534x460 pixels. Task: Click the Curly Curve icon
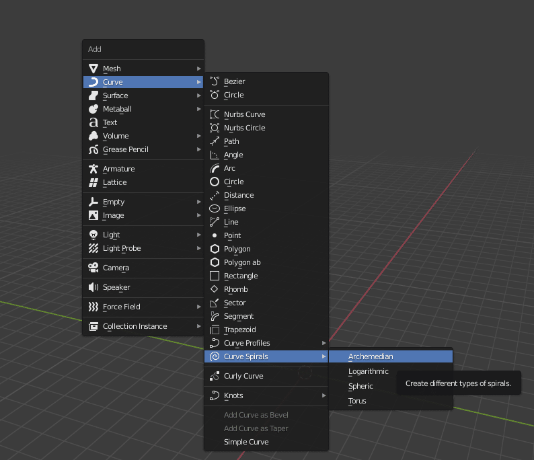coord(215,376)
